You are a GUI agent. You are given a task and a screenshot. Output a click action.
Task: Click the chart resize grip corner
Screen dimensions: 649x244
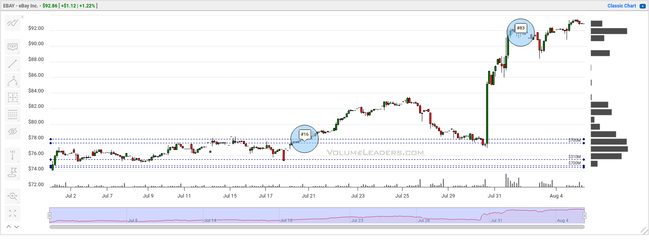coord(644,231)
